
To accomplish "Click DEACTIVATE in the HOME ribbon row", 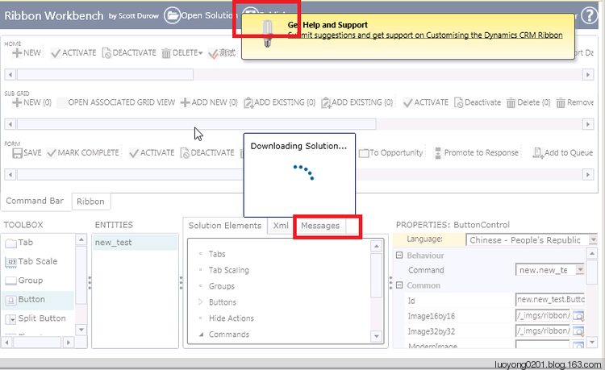I will [129, 53].
